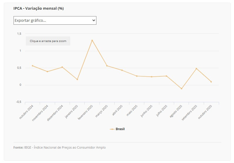The width and height of the screenshot is (234, 163).
Task: Toggle the Brasil series legend label
Action: coord(120,129)
